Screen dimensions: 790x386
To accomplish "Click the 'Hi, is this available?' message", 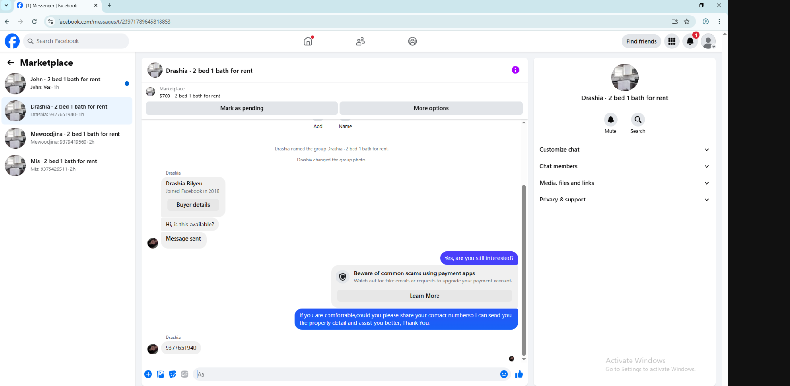I will click(x=190, y=225).
